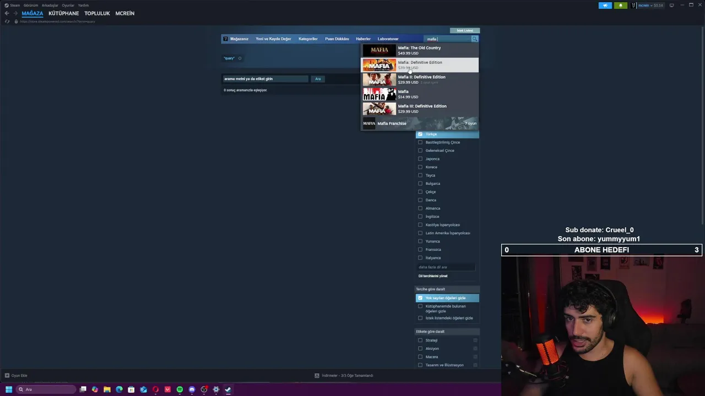The width and height of the screenshot is (705, 396).
Task: Open the gear settings app on the taskbar
Action: click(x=216, y=389)
